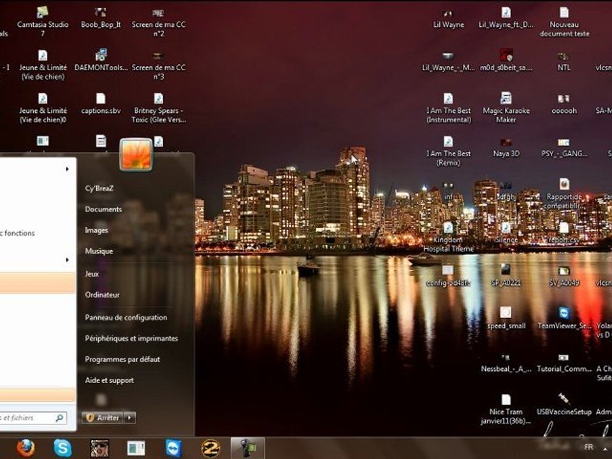612x459 pixels.
Task: Open Périphériques et imprimantes
Action: click(x=131, y=339)
